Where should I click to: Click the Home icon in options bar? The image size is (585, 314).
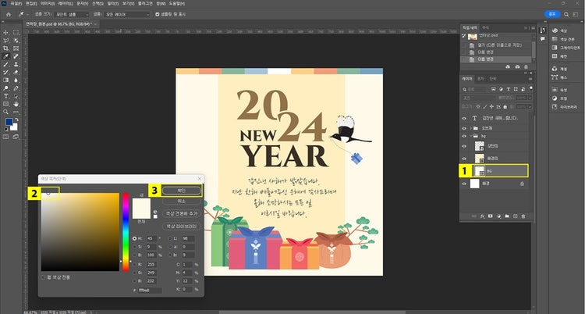click(x=9, y=14)
